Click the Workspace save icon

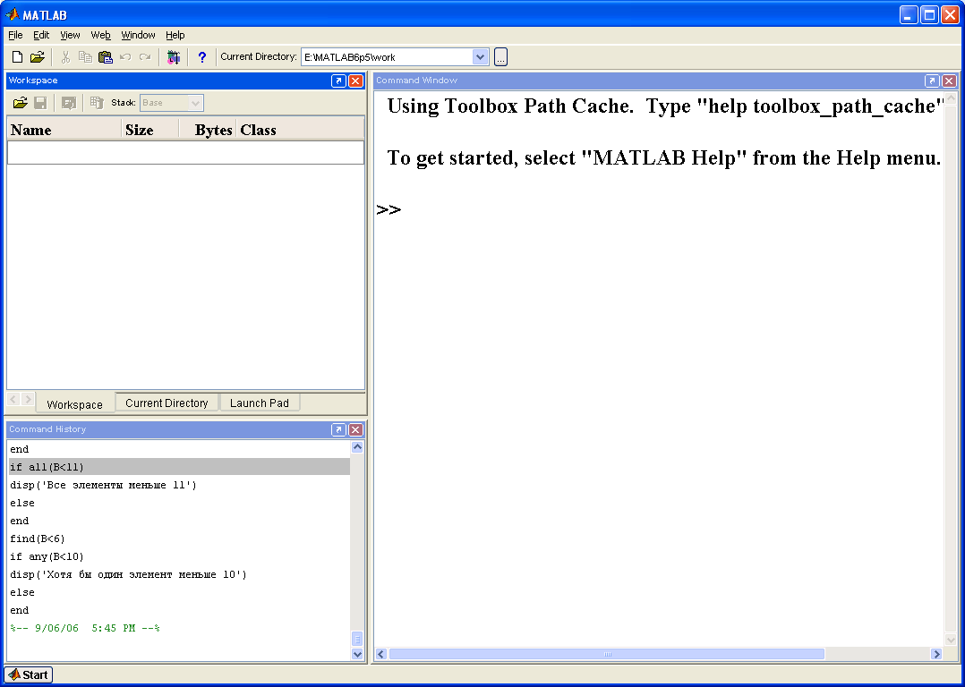coord(40,103)
